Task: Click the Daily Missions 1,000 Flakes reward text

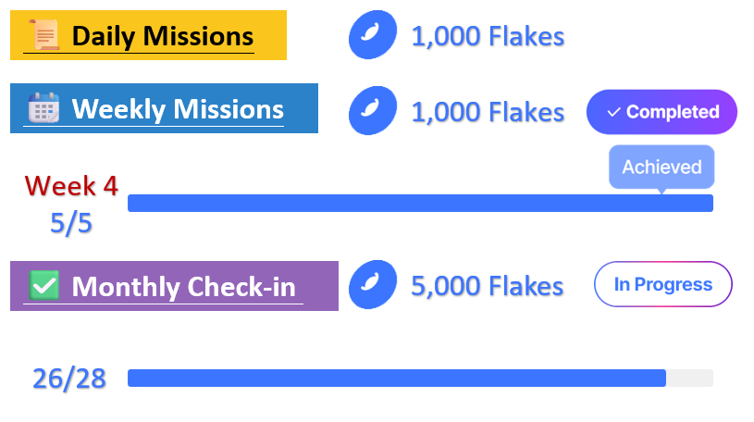Action: (488, 37)
